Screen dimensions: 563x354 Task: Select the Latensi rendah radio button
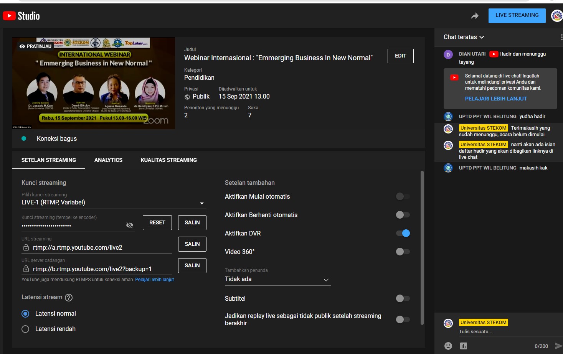pyautogui.click(x=25, y=329)
